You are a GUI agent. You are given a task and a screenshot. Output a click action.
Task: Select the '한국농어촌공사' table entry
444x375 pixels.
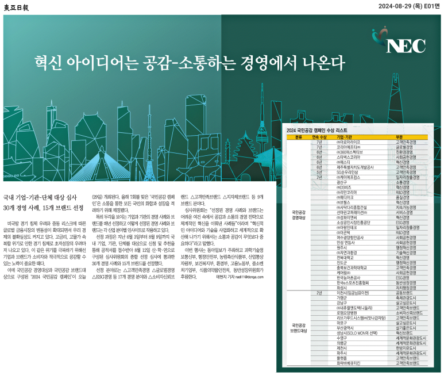(x=348, y=278)
